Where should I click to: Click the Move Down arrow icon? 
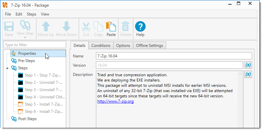(66, 26)
